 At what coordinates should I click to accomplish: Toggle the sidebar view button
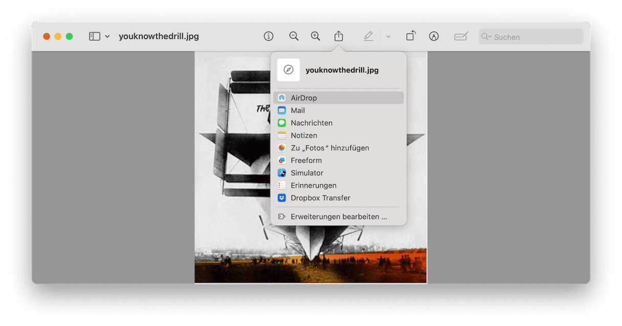point(95,36)
